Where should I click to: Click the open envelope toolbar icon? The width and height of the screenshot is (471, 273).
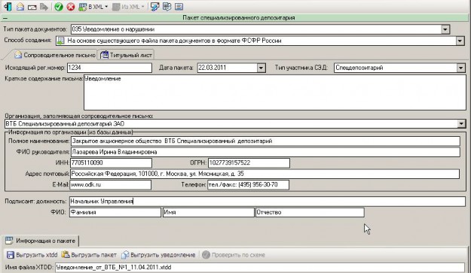click(20, 7)
